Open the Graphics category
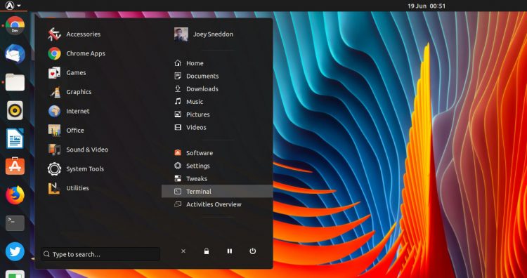 70,92
